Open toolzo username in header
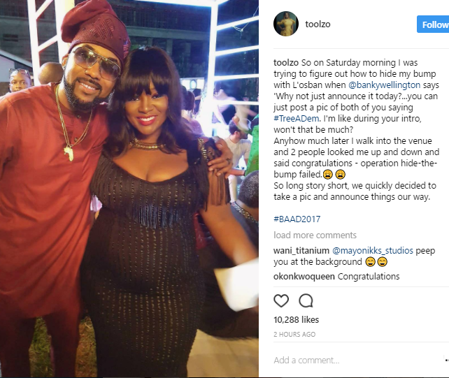This screenshot has width=449, height=378. 318,24
